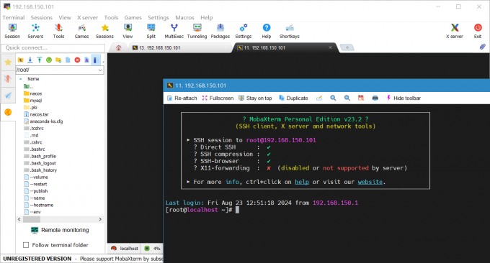
Task: Open the Session toolbar icon
Action: tap(12, 31)
